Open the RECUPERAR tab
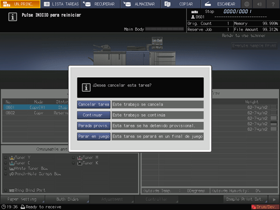The width and height of the screenshot is (280, 210). [101, 4]
